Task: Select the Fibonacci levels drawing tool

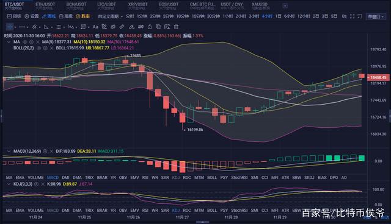Action: click(59, 27)
